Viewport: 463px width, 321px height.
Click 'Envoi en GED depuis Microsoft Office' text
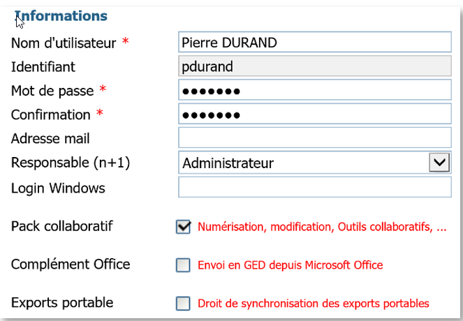(x=291, y=265)
